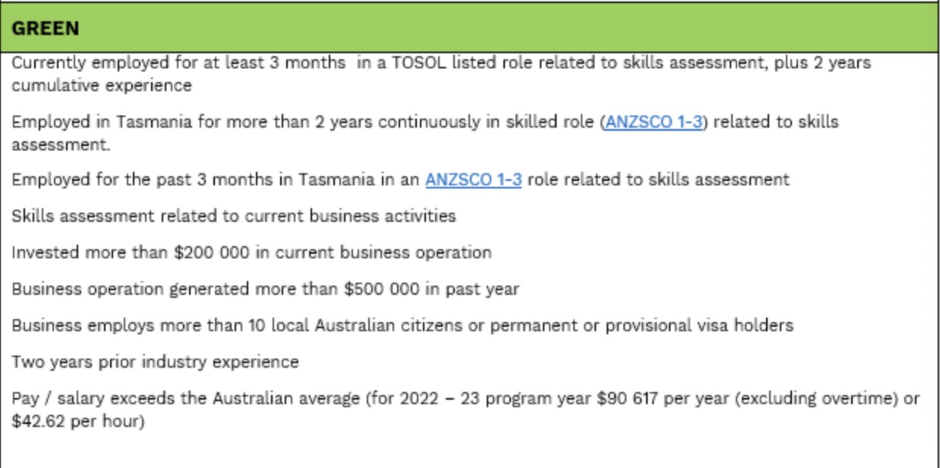Open the ANZSCO 1-3 link after 'skilled role'
This screenshot has height=468, width=940.
click(x=654, y=122)
